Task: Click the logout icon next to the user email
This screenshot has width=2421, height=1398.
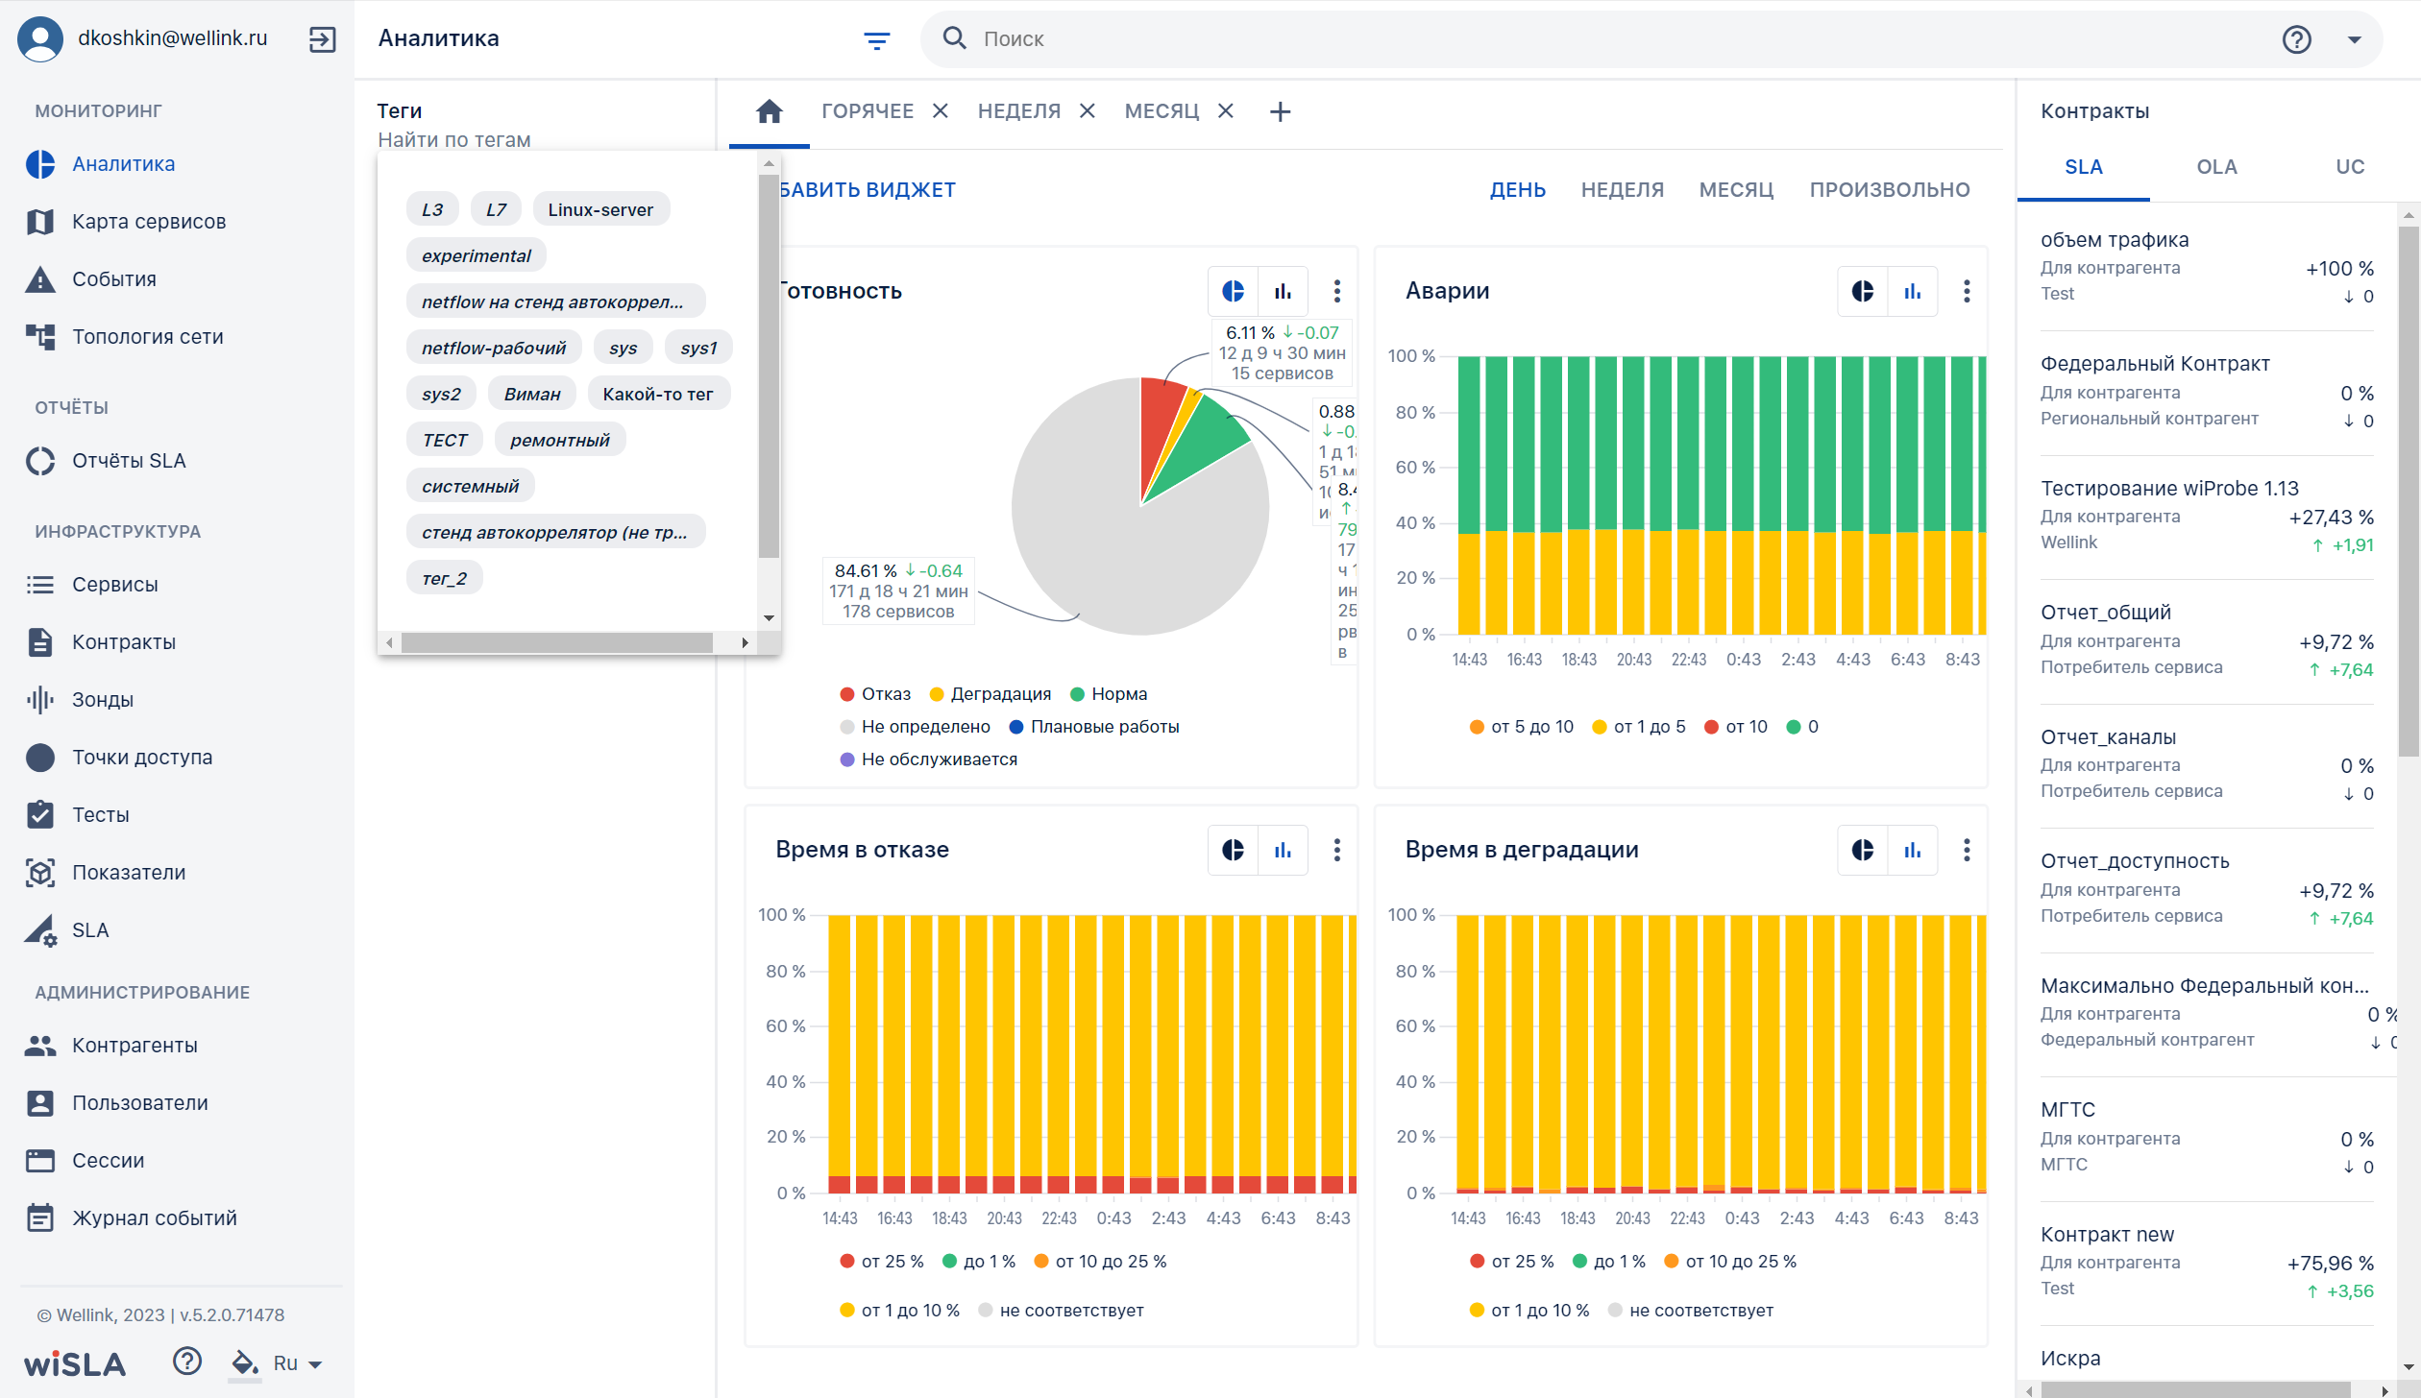Action: coord(322,39)
